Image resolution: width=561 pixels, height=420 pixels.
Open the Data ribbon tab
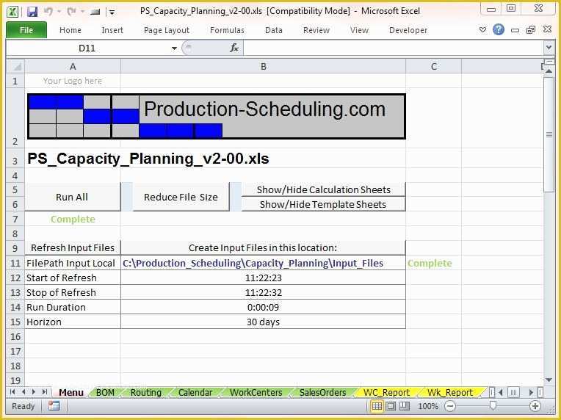pos(274,30)
